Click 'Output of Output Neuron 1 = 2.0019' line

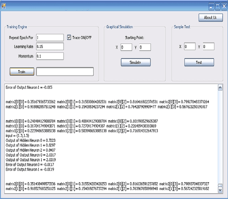pyautogui.click(x=31, y=160)
